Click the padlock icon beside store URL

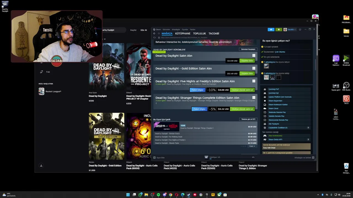click(x=158, y=37)
